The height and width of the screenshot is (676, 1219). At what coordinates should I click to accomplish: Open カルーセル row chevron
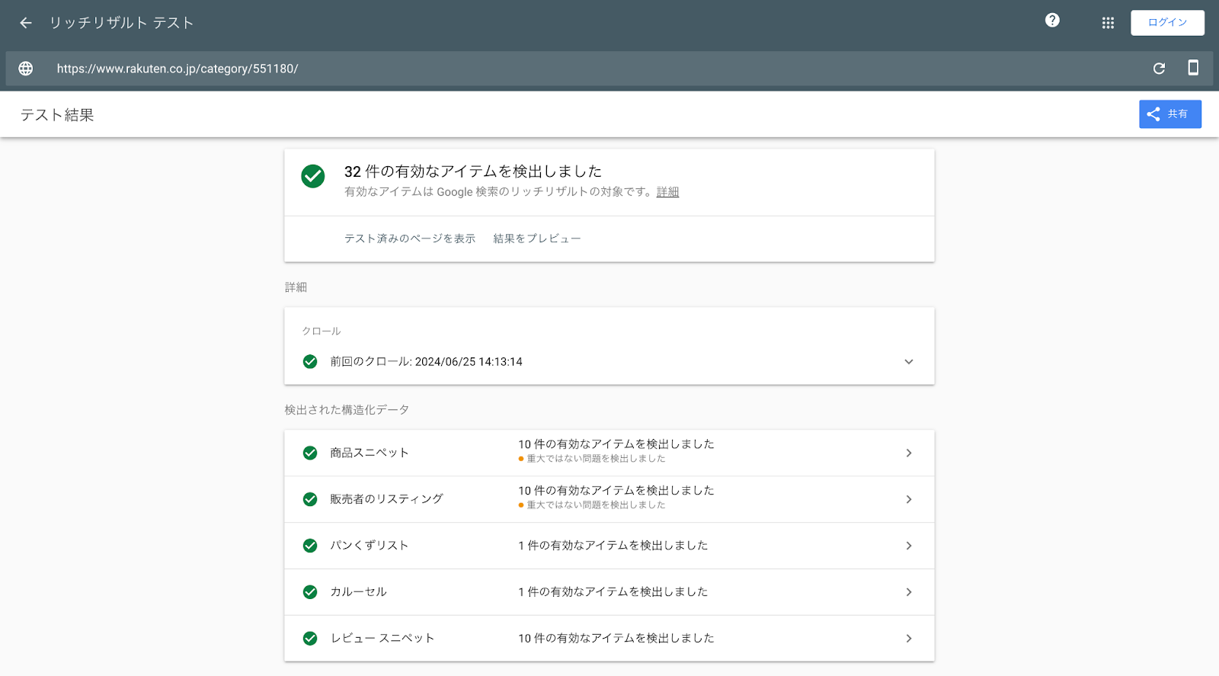click(x=909, y=592)
